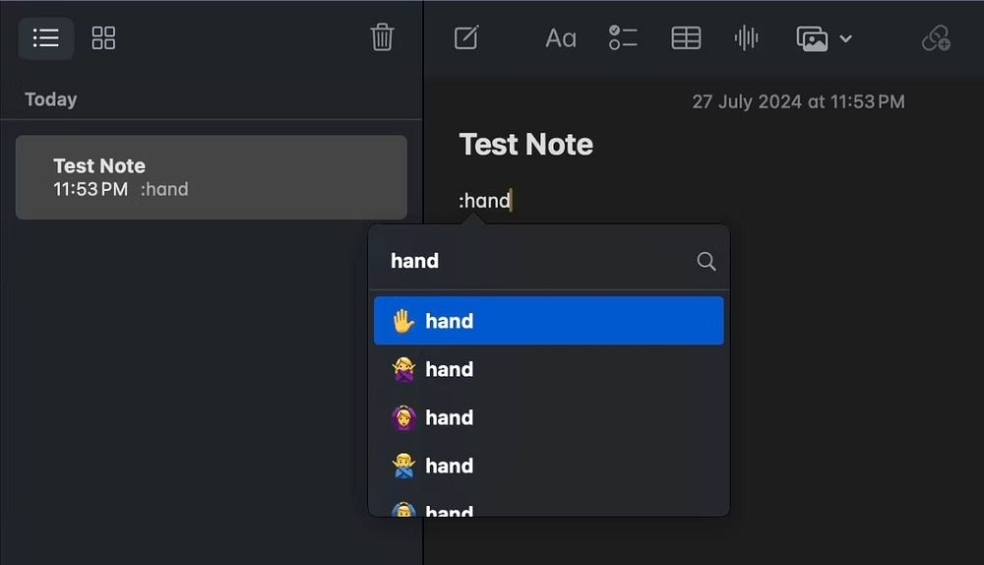Compose a new note

tap(466, 38)
